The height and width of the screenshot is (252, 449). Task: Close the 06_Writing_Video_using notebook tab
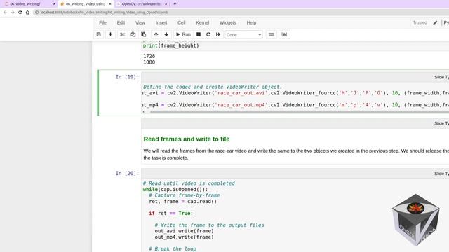[110, 4]
